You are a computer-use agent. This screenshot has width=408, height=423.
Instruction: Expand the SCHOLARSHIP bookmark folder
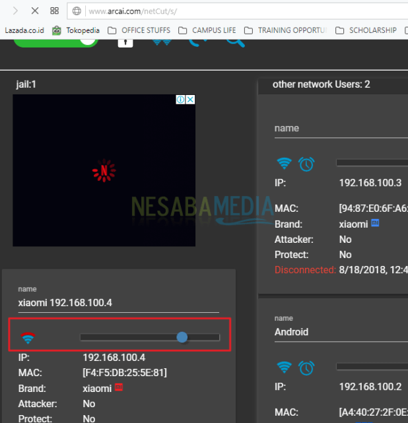click(x=366, y=30)
